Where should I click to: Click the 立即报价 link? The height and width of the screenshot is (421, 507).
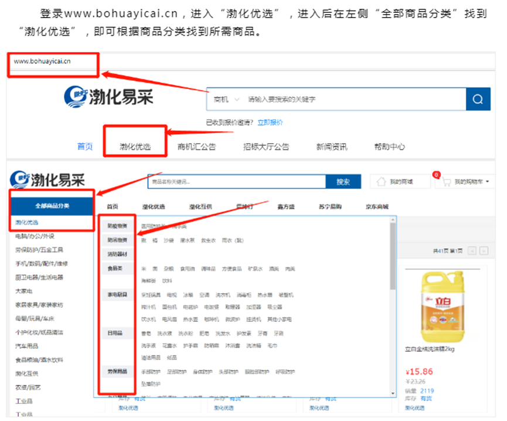[270, 123]
